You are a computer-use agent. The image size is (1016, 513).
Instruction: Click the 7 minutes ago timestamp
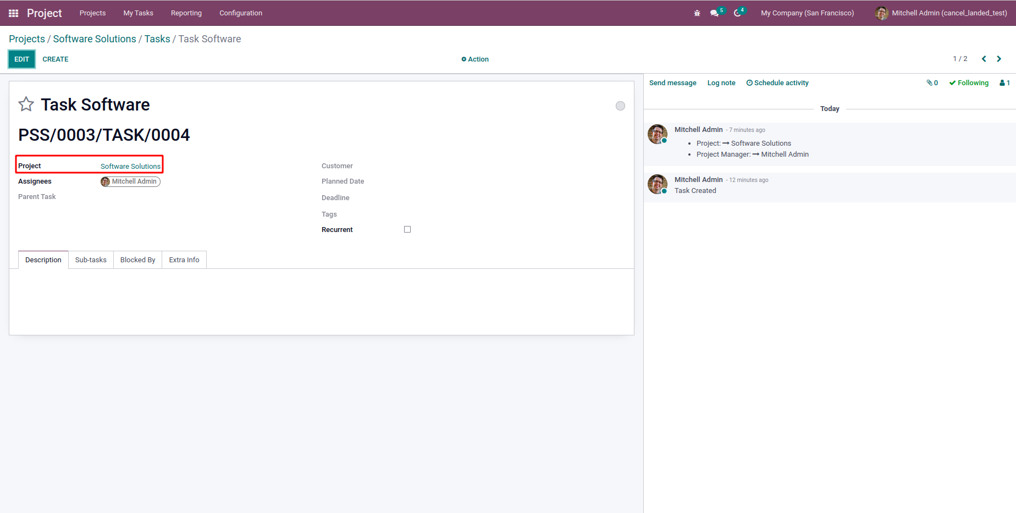click(747, 130)
